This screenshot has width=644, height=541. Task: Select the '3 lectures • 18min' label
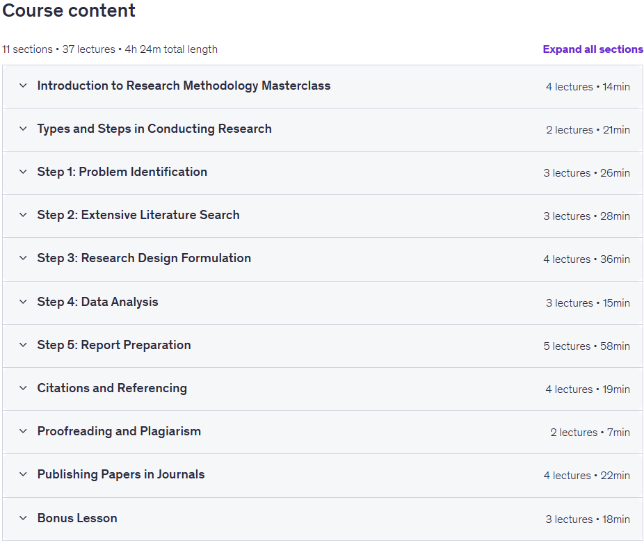tap(588, 519)
